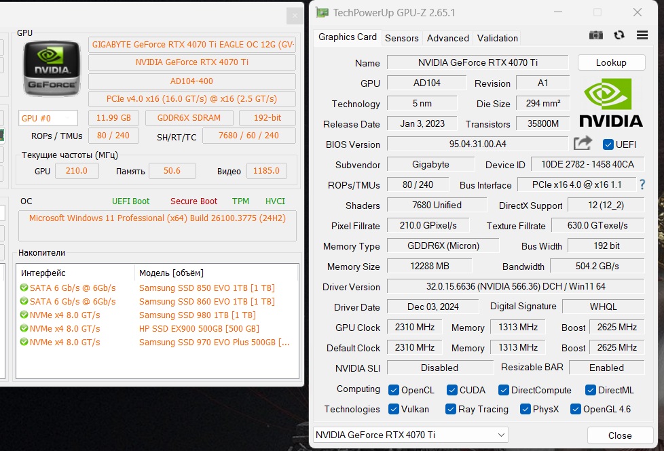Click the GIGABYTE GeForce RTX 4070 Ti EAGLE text
The width and height of the screenshot is (664, 451).
tap(192, 45)
